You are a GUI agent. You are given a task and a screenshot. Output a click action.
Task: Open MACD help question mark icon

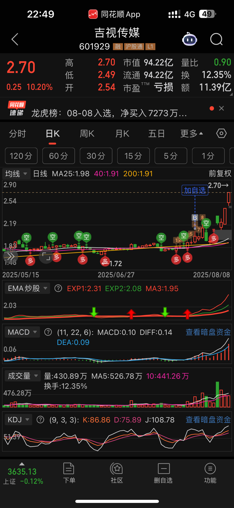[x=48, y=332]
